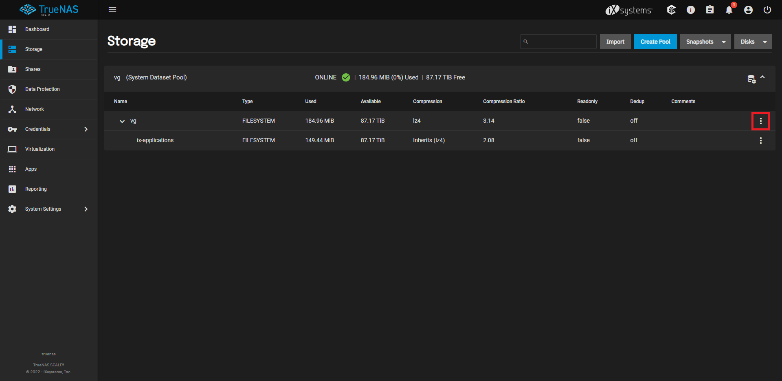Image resolution: width=782 pixels, height=381 pixels.
Task: Click the hamburger menu icon to collapse sidebar
Action: point(112,10)
